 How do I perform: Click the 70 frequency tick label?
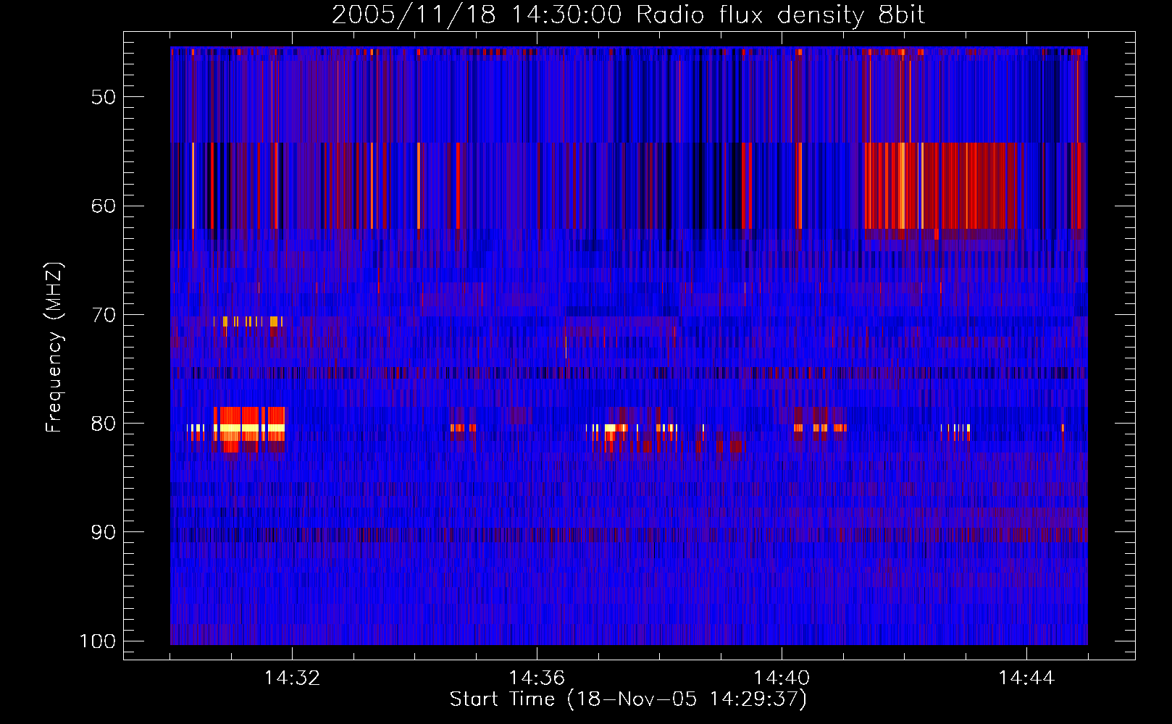click(x=104, y=315)
